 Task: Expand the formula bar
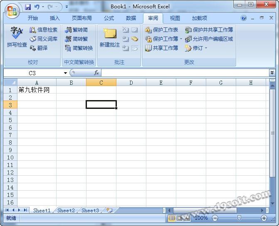tap(272, 73)
